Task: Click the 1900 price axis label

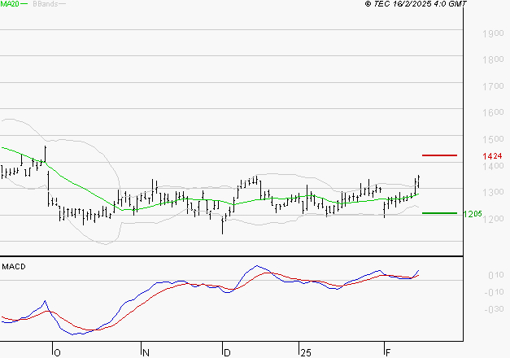Action: 491,34
